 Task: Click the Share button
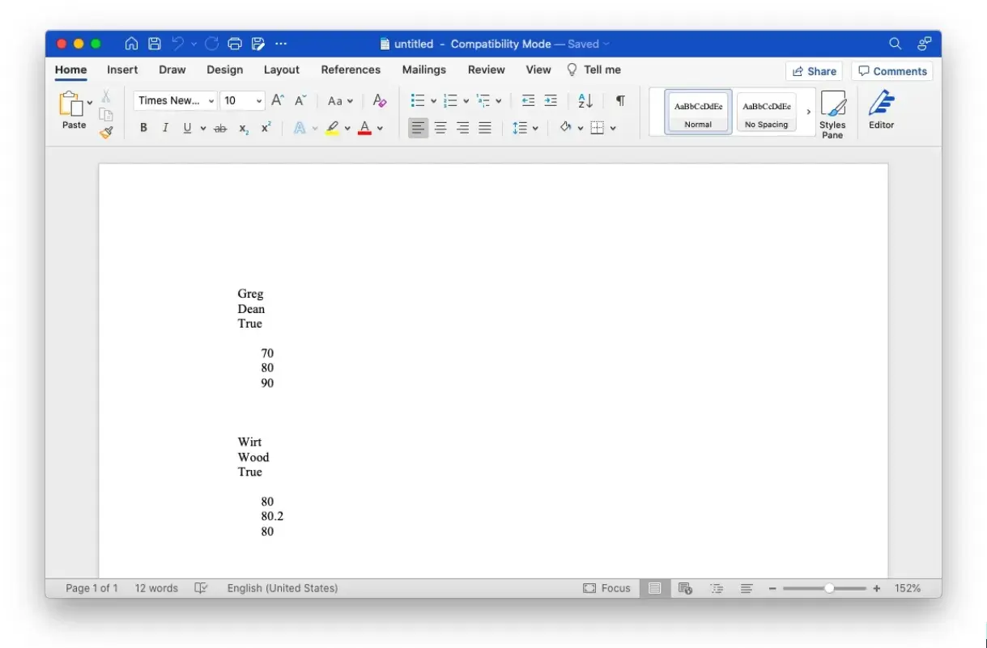815,71
